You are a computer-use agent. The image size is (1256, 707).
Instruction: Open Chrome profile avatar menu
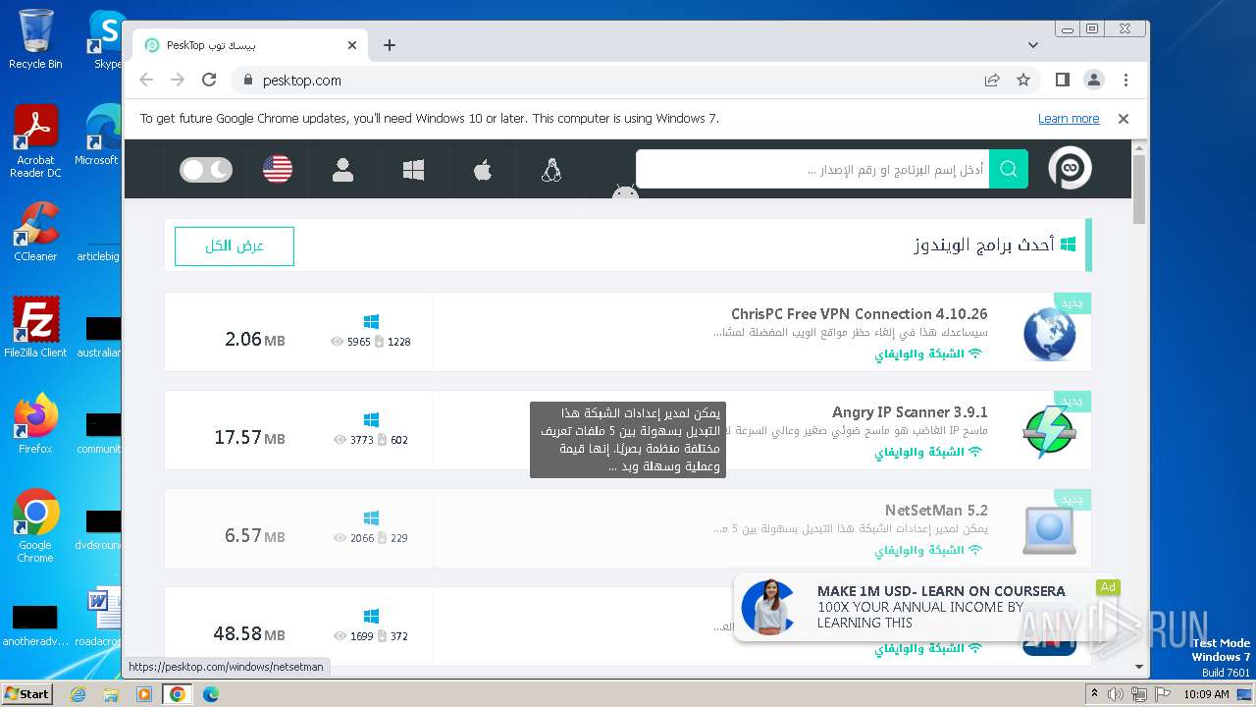coord(1093,81)
